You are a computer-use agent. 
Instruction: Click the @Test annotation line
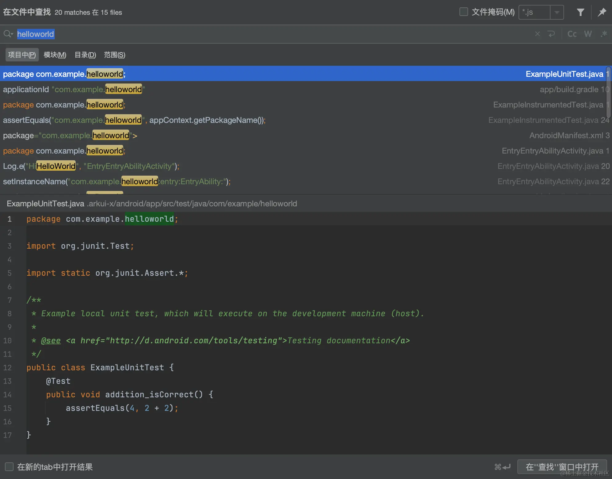[58, 381]
